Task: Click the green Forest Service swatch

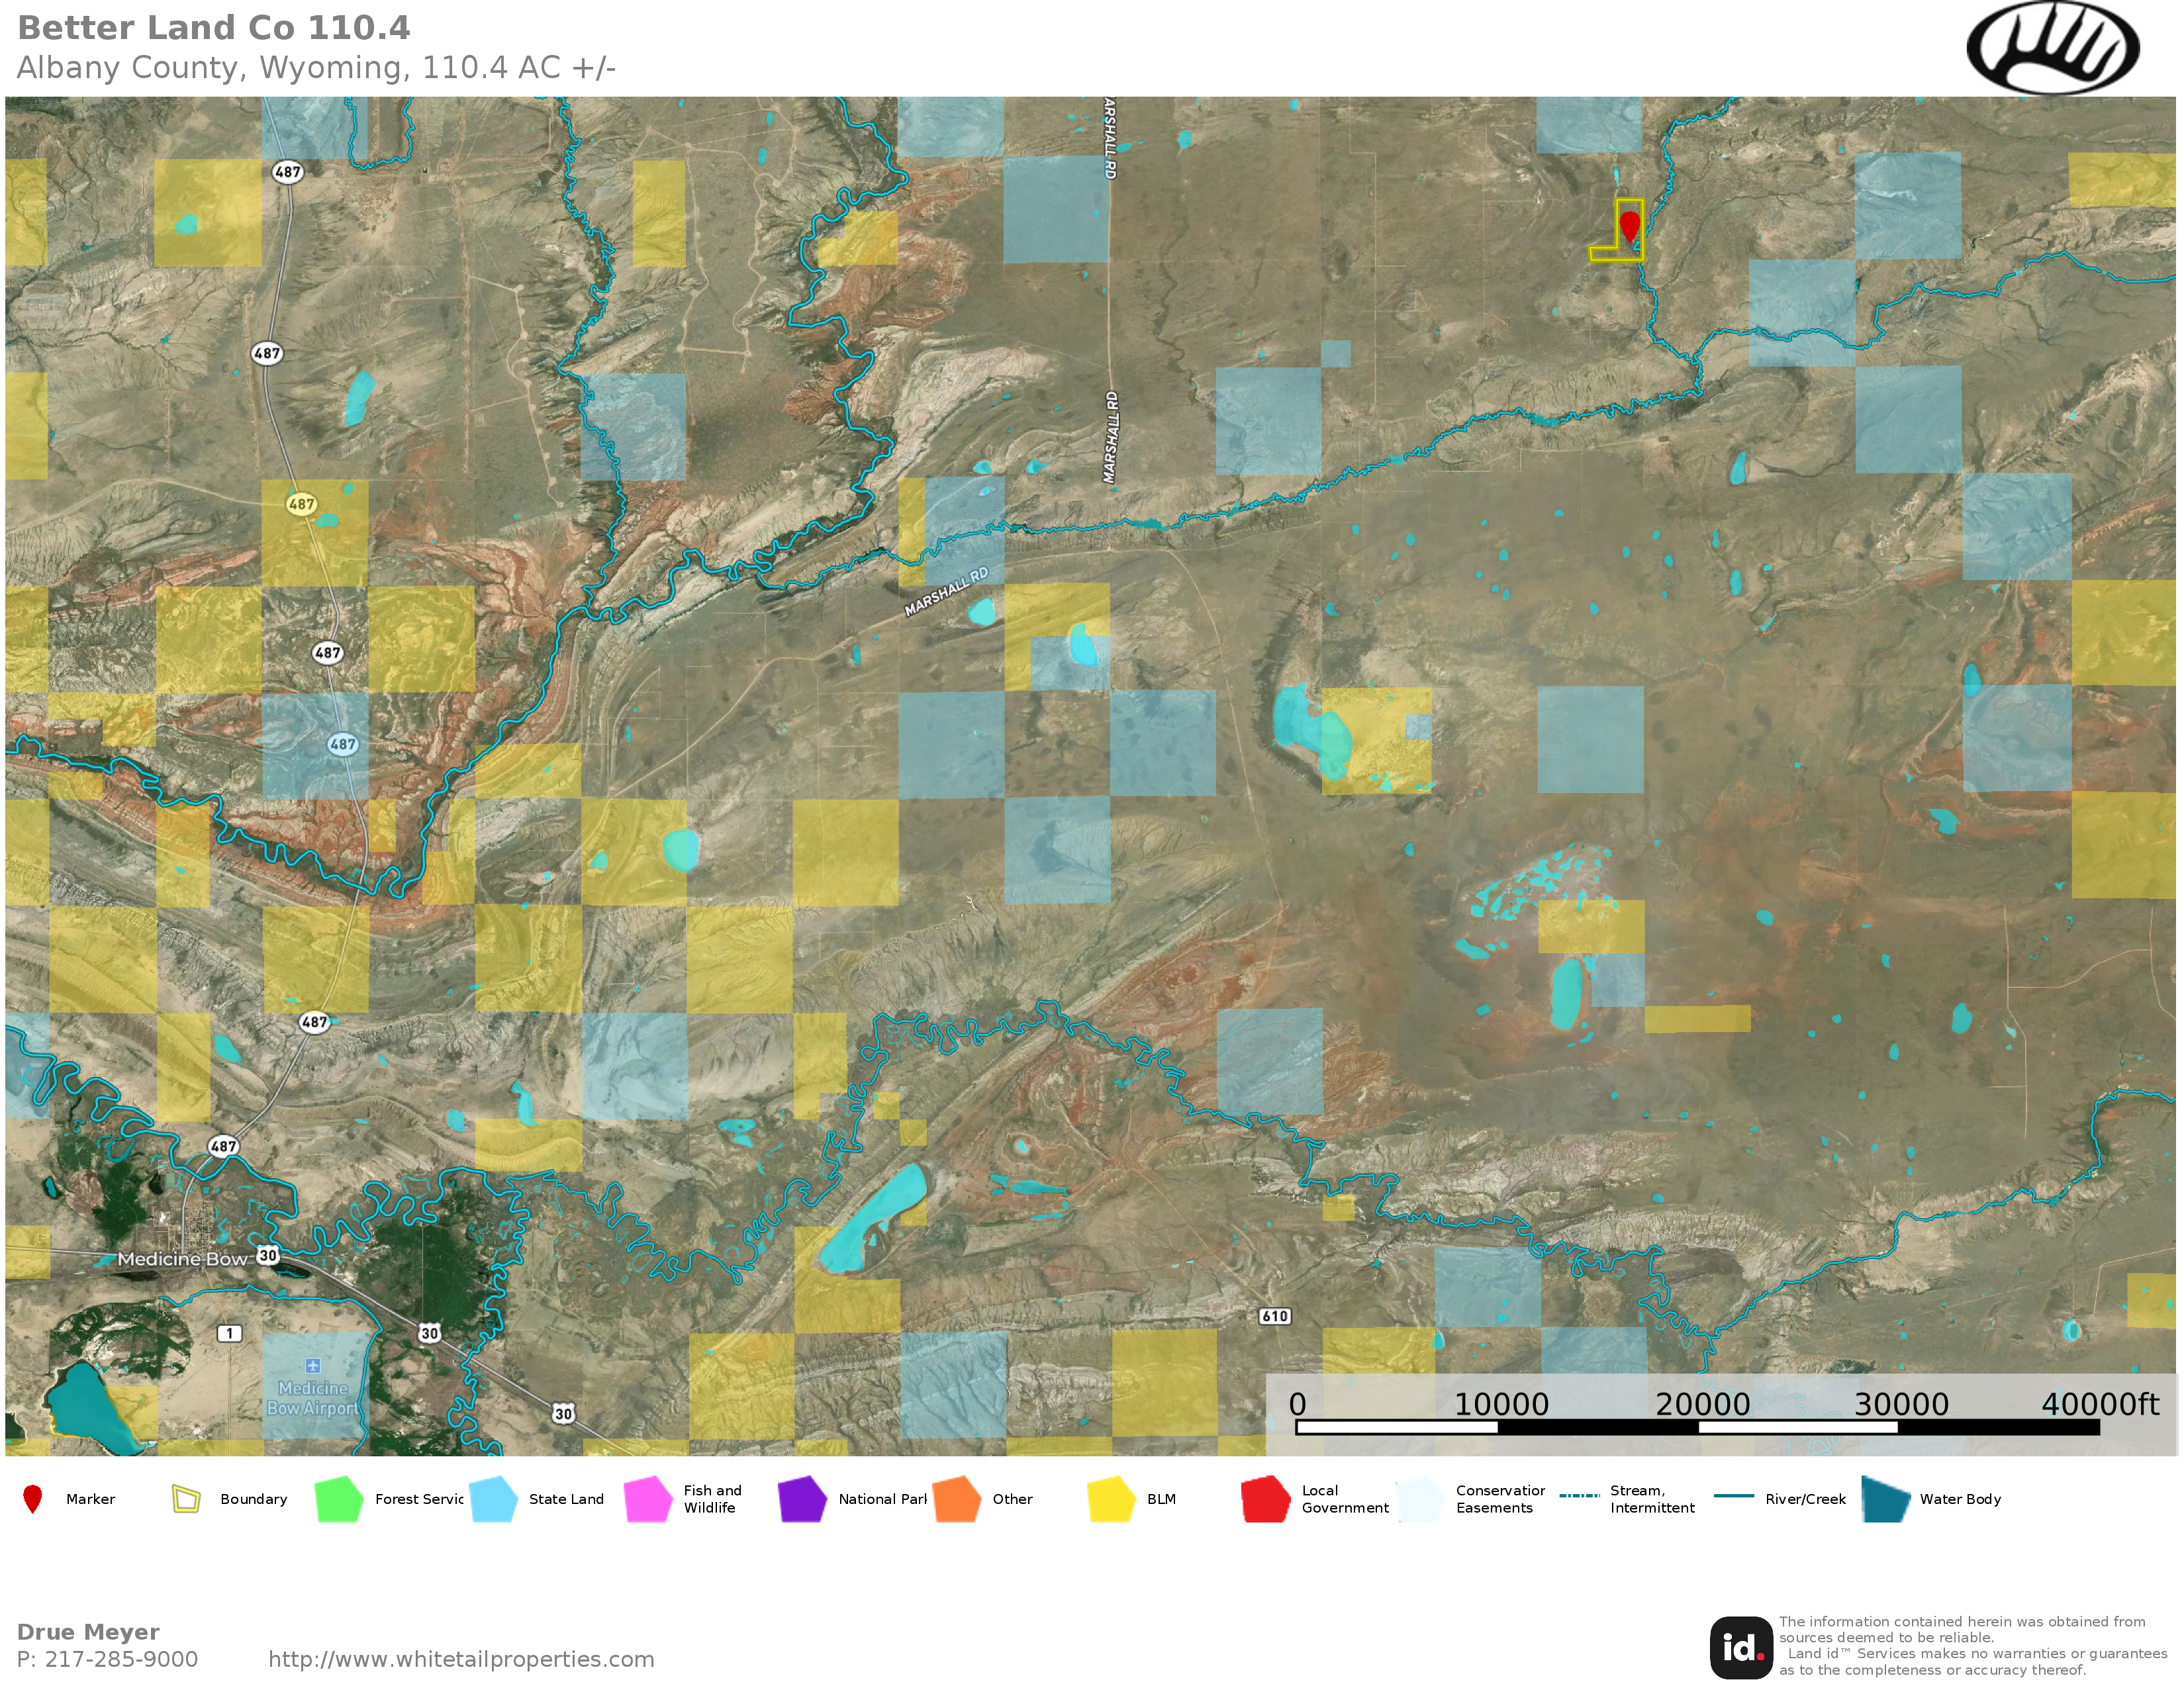Action: tap(339, 1499)
